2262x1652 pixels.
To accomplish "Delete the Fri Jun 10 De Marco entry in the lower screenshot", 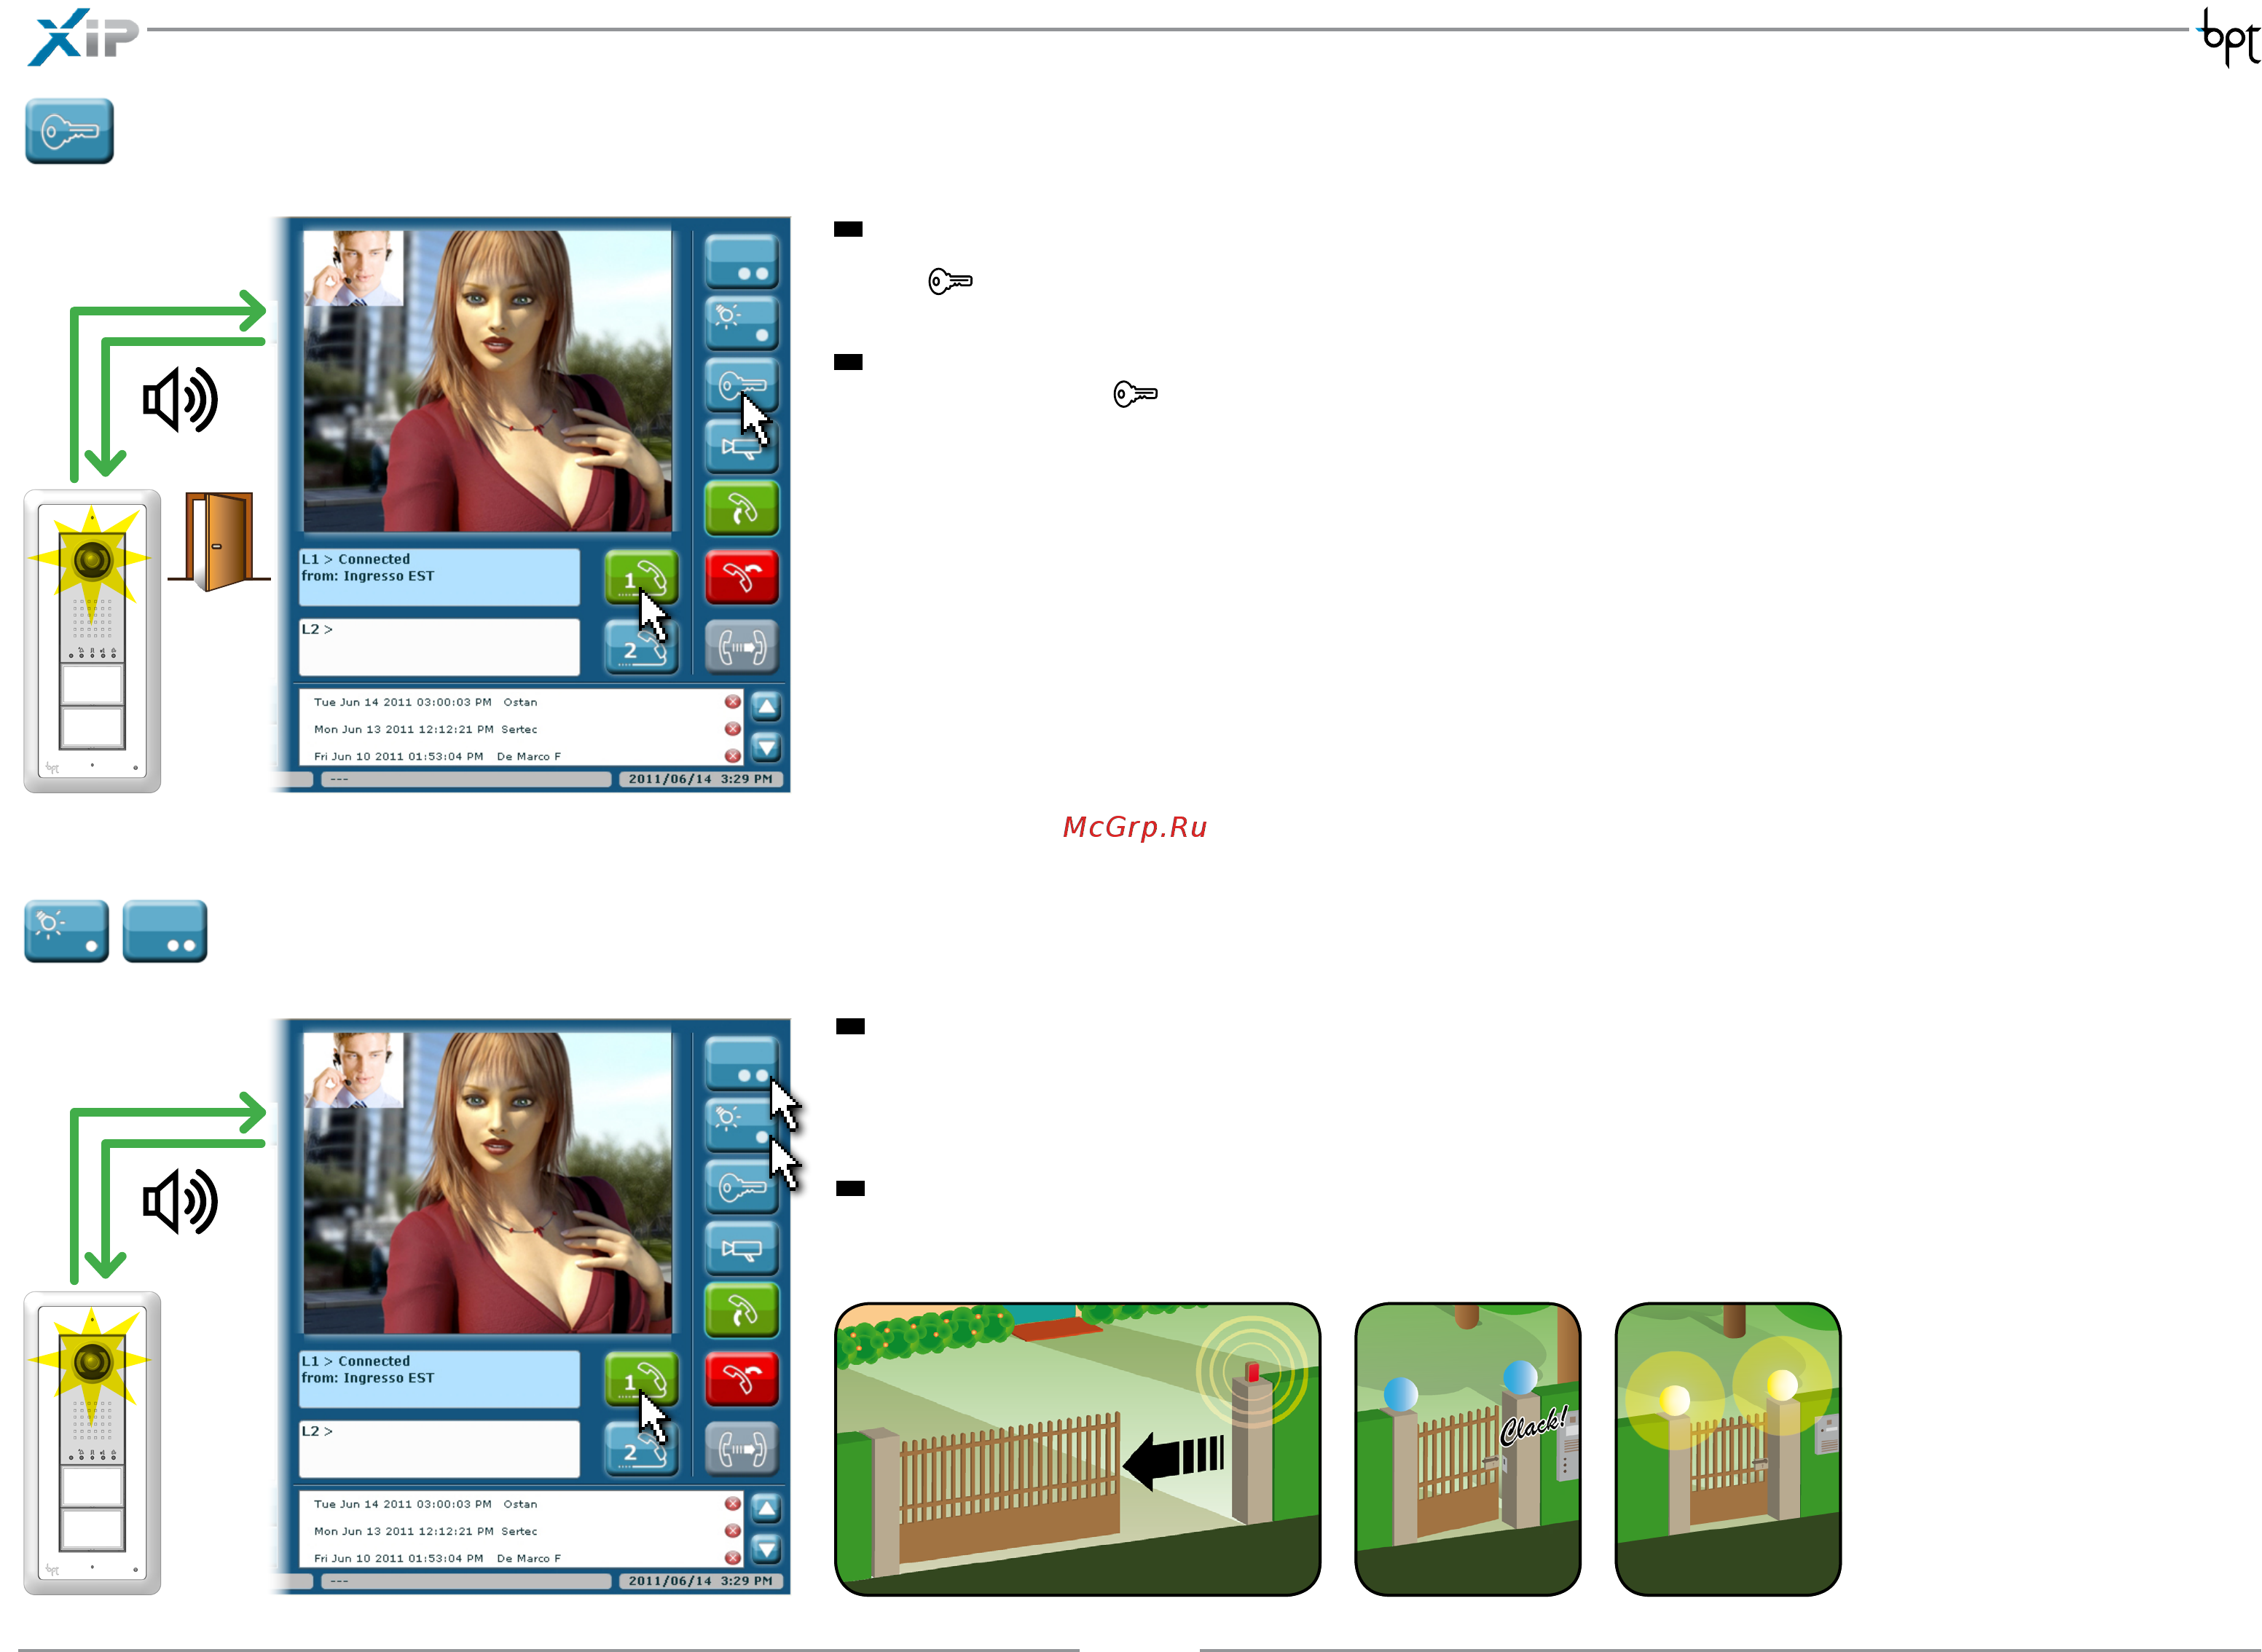I will coord(732,1558).
